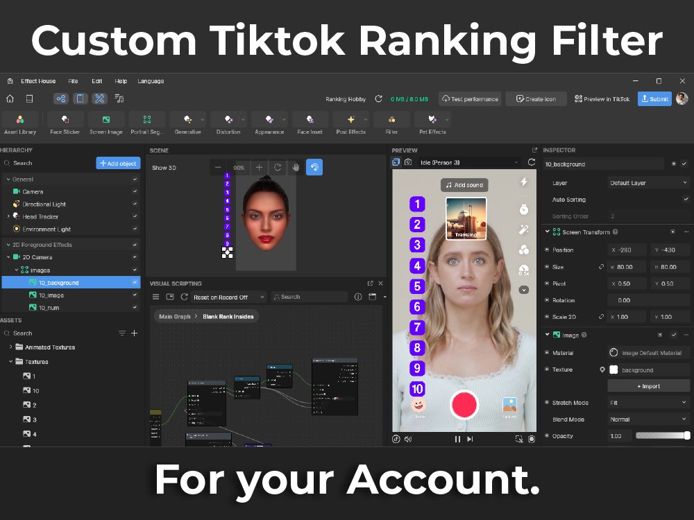This screenshot has width=694, height=520.
Task: Add a new asset with plus icon
Action: 134,333
